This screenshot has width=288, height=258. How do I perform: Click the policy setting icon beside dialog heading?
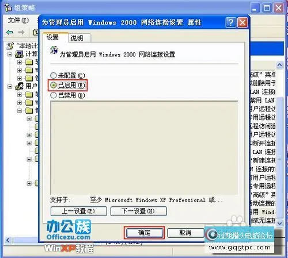pyautogui.click(x=54, y=51)
